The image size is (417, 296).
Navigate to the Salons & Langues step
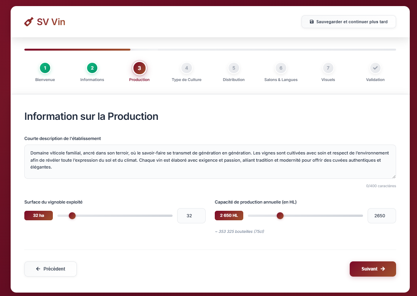281,68
